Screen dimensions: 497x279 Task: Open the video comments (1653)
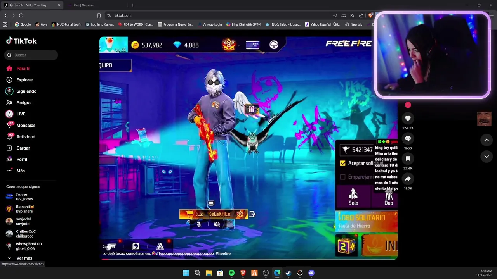pyautogui.click(x=408, y=138)
